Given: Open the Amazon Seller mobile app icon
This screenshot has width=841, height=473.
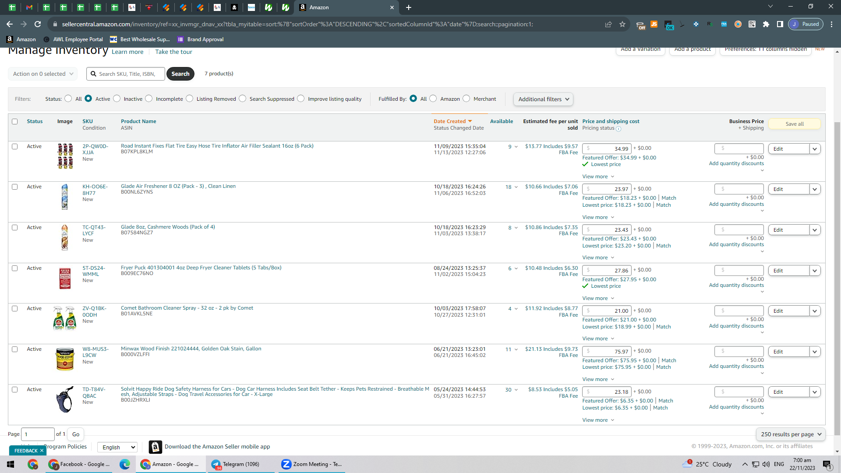Looking at the screenshot, I should 155,447.
